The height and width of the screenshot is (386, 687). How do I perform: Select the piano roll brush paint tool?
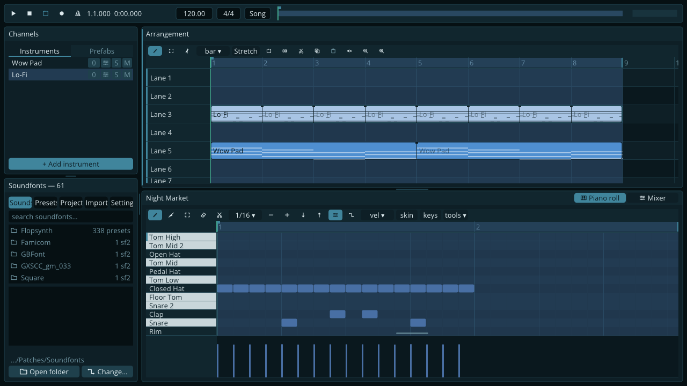click(x=171, y=215)
